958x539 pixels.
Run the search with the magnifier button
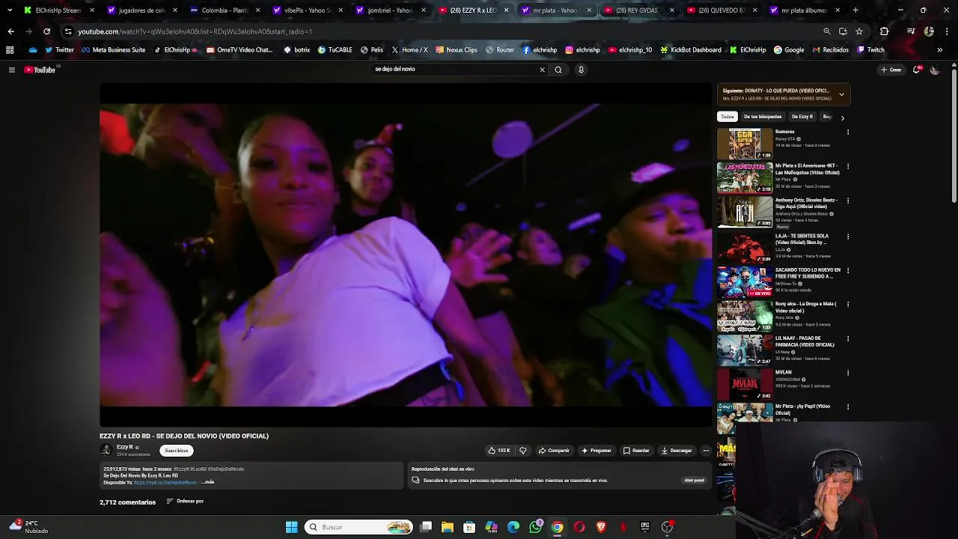click(x=558, y=70)
